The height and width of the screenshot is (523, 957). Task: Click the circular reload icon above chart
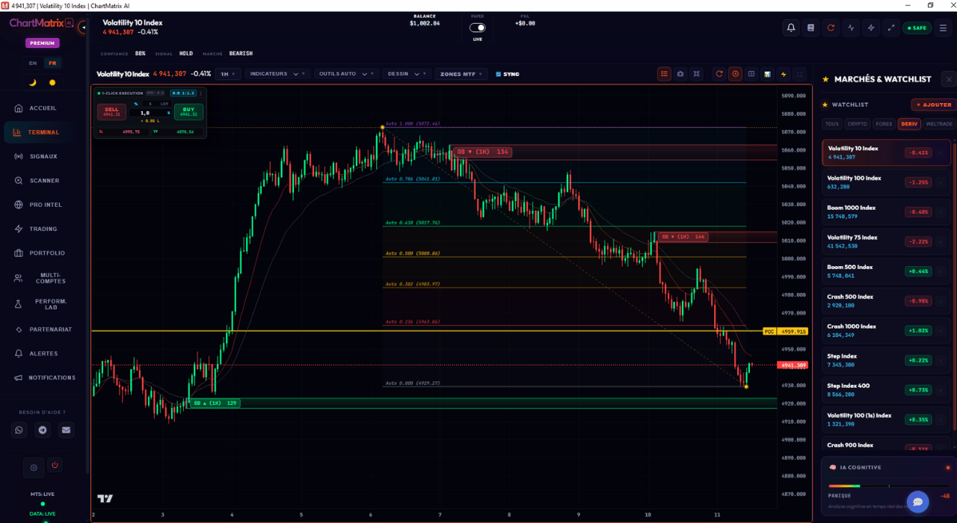pyautogui.click(x=719, y=74)
